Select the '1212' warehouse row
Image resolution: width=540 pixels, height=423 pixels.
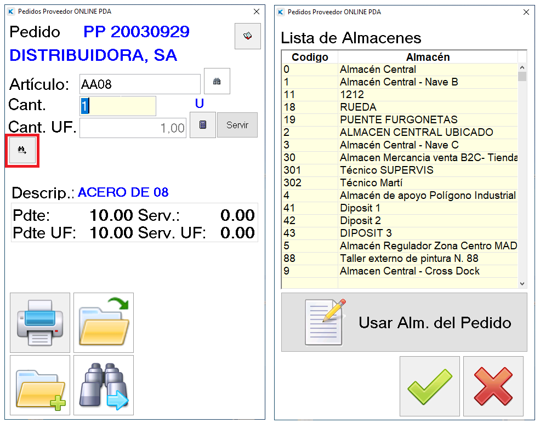click(400, 95)
